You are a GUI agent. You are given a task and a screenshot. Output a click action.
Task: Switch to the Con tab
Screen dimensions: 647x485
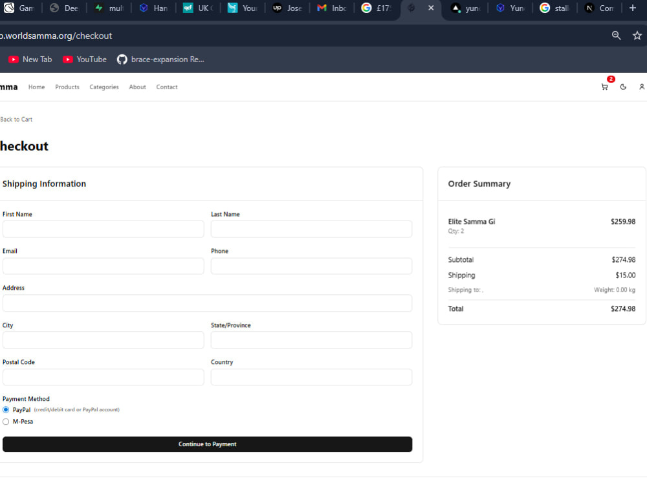pos(600,8)
